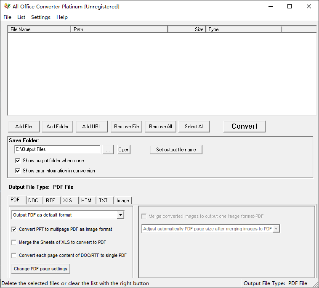Screen dimensions: 319x288
Task: Click the Remove File button
Action: pos(126,127)
